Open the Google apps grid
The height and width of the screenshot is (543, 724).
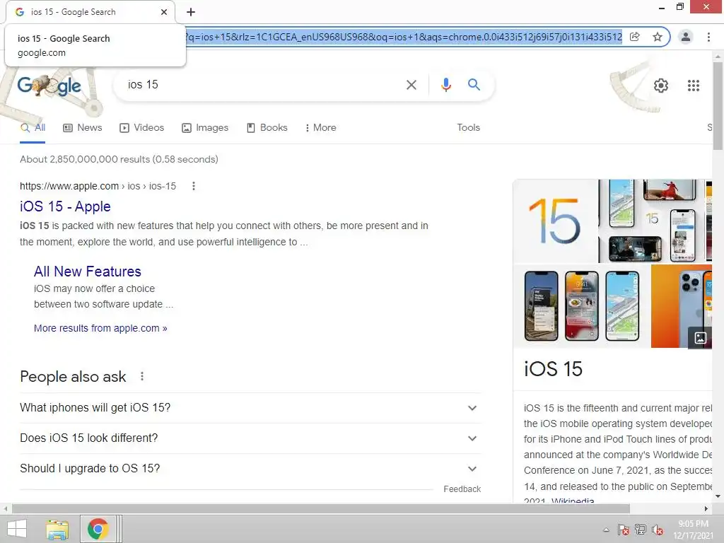coord(693,86)
